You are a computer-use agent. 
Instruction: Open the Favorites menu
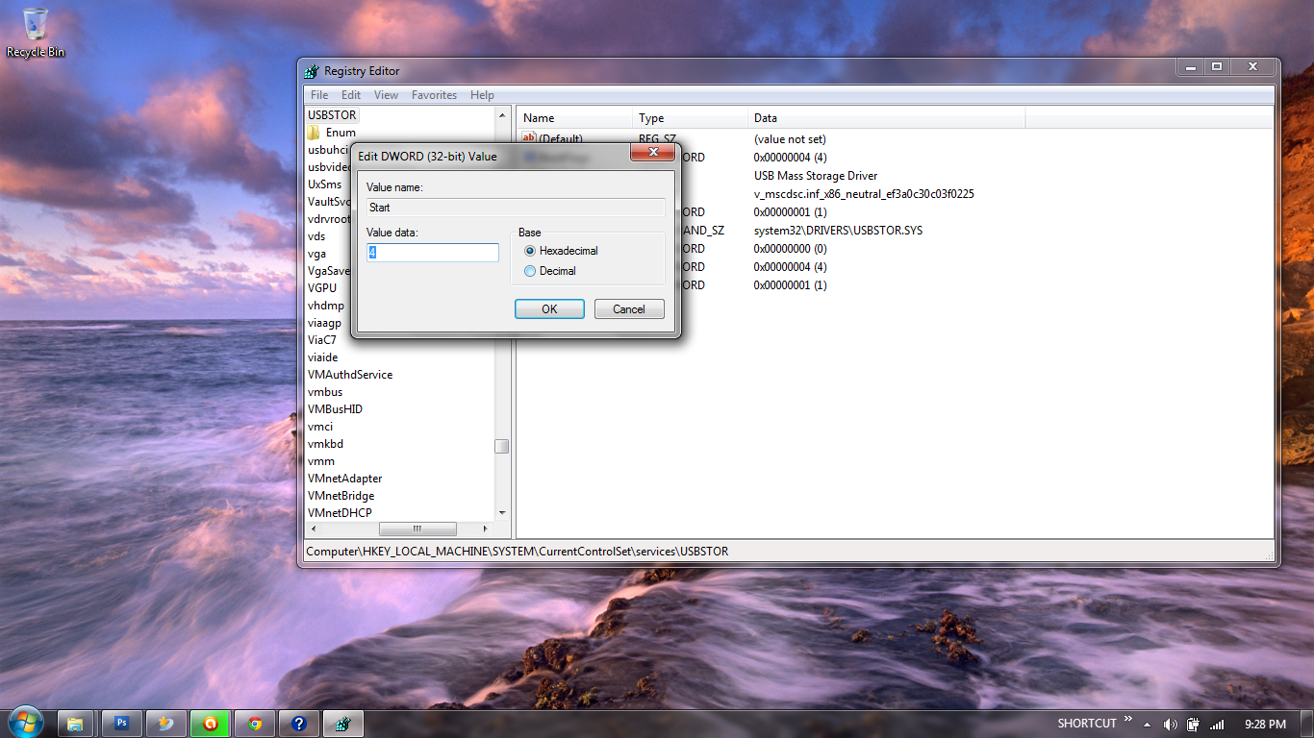click(x=434, y=94)
